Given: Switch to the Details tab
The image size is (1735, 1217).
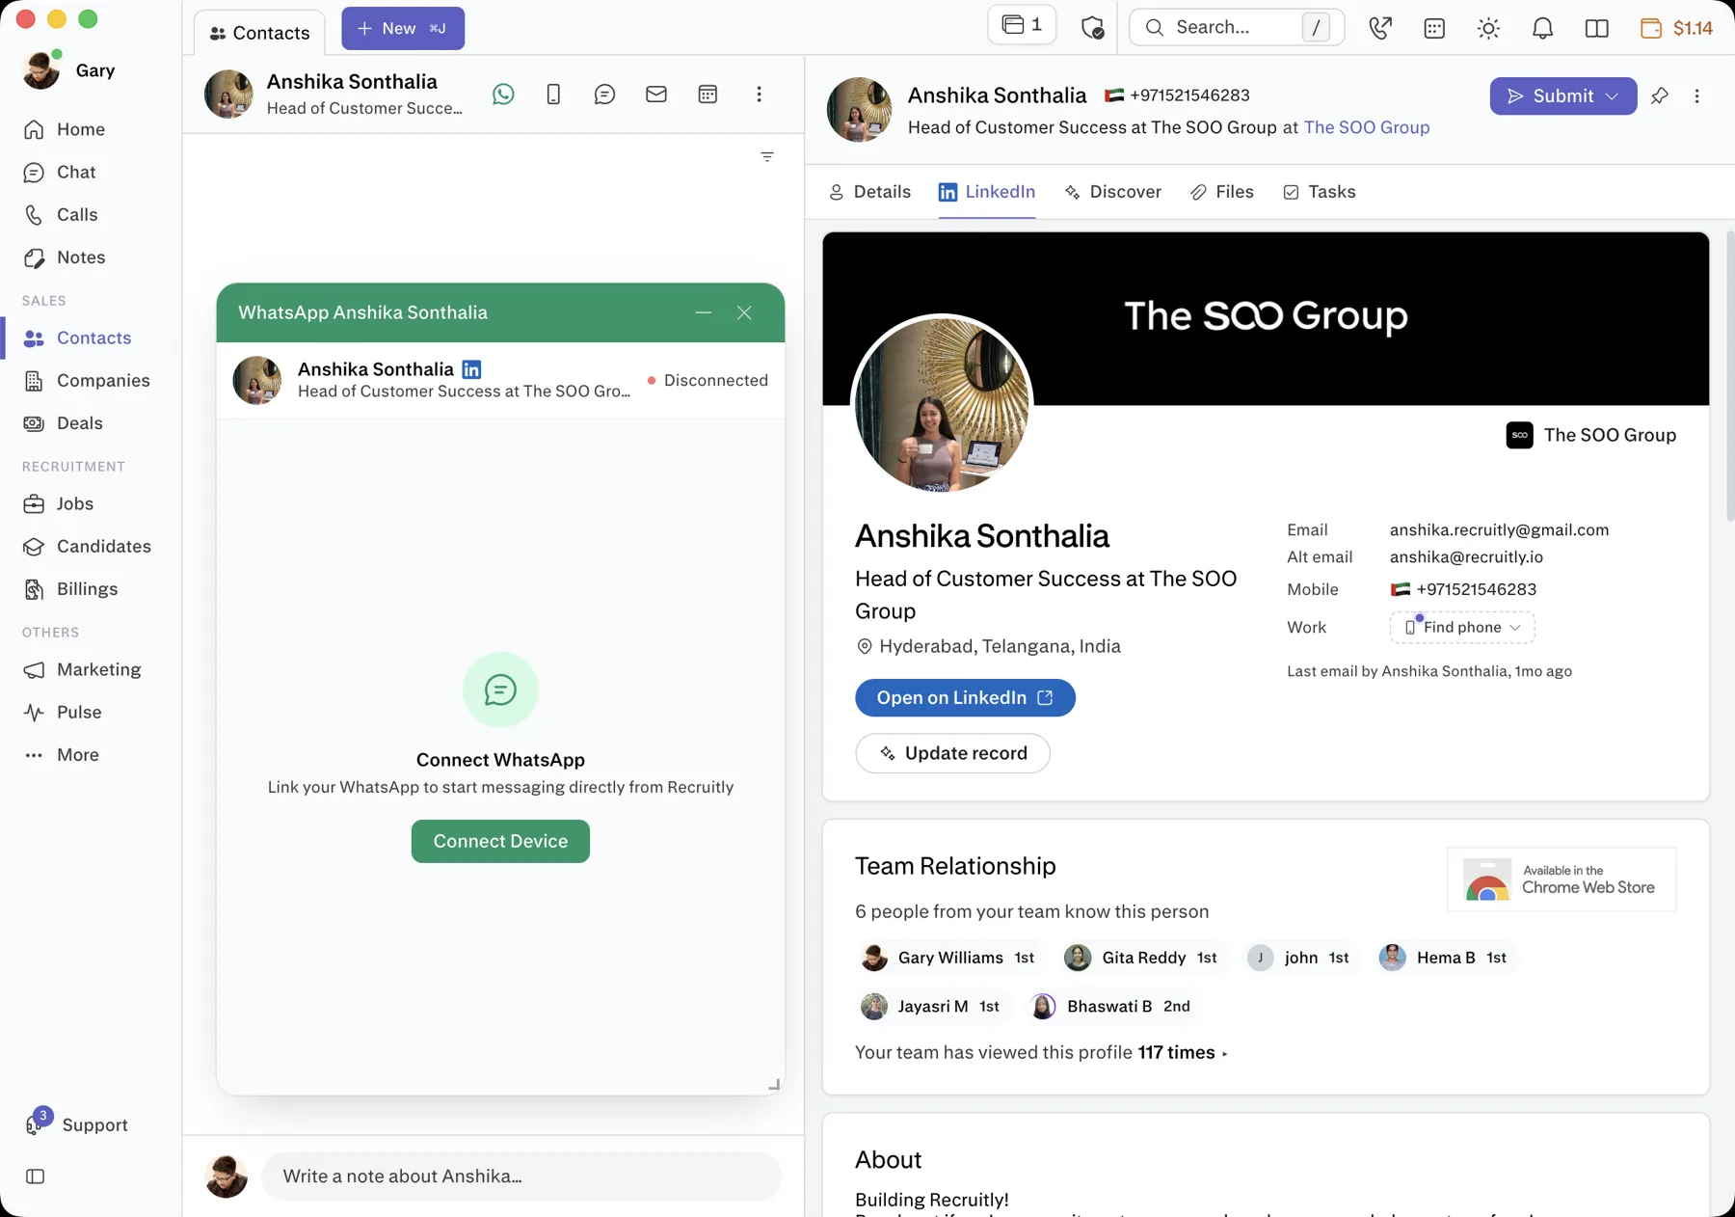Looking at the screenshot, I should click(869, 192).
